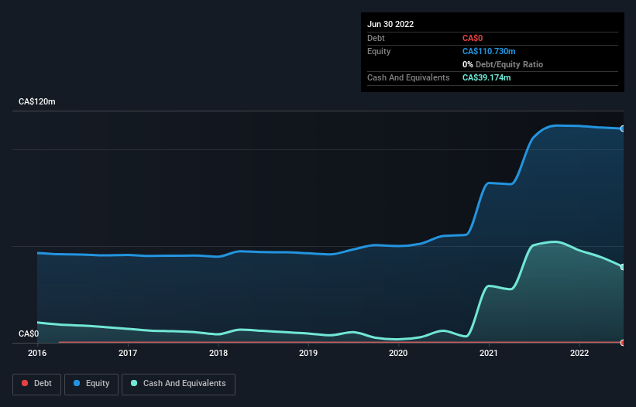
Task: Click the tooltip Debt row label
Action: [376, 38]
